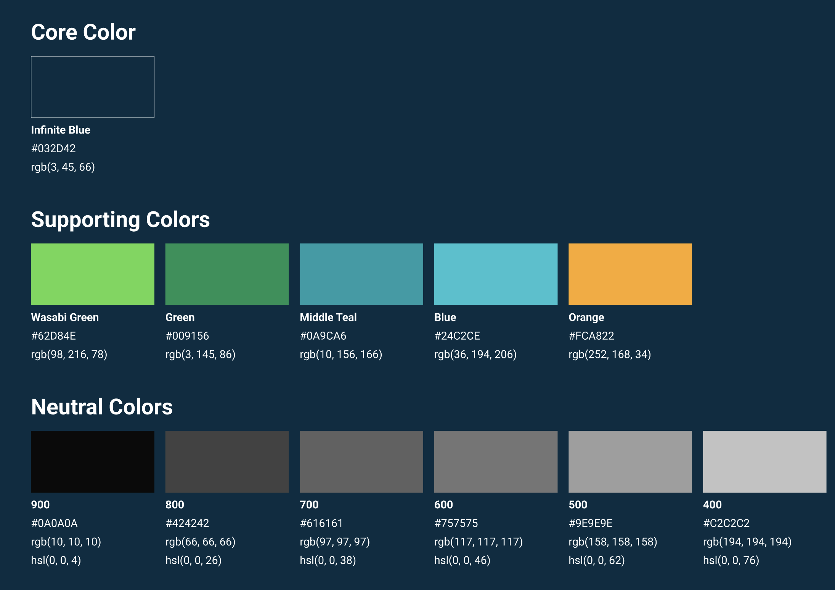The height and width of the screenshot is (590, 835).
Task: Choose the neutral 500 gray swatch
Action: click(630, 462)
